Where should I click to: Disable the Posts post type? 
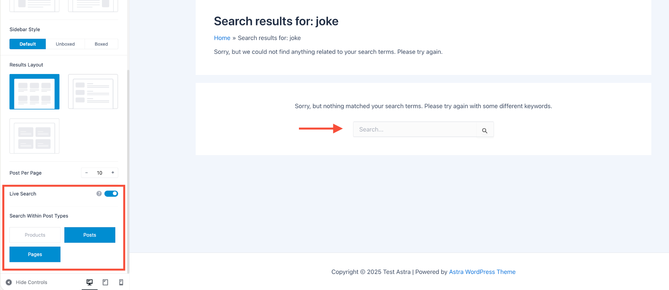(90, 235)
